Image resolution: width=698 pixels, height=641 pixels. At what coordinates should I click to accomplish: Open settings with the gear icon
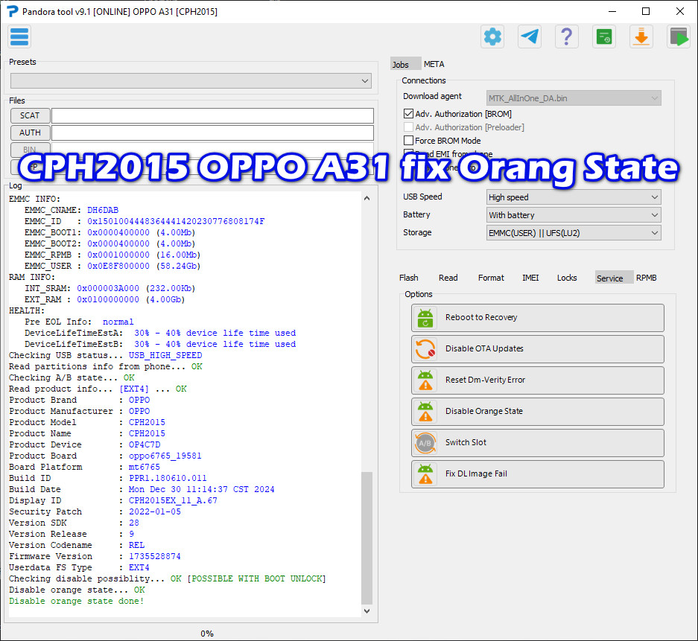(492, 36)
